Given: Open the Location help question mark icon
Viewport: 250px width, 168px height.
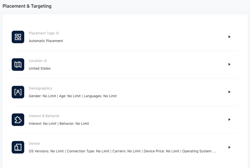Looking at the screenshot, I should click(45, 61).
